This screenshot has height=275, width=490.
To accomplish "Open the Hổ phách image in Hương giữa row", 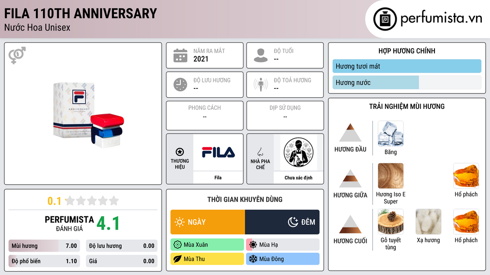I will tap(466, 176).
